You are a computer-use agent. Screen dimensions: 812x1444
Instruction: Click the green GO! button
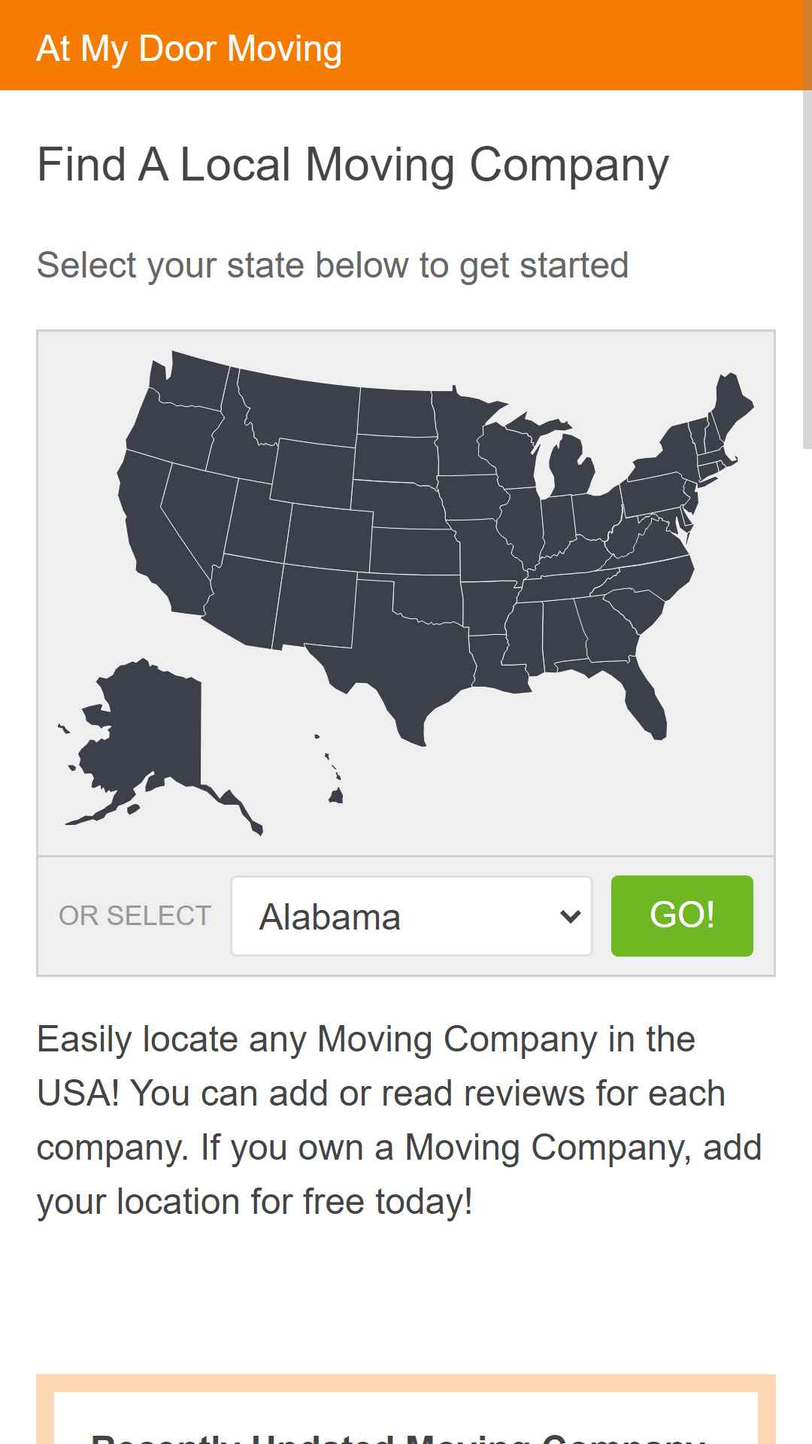(682, 916)
